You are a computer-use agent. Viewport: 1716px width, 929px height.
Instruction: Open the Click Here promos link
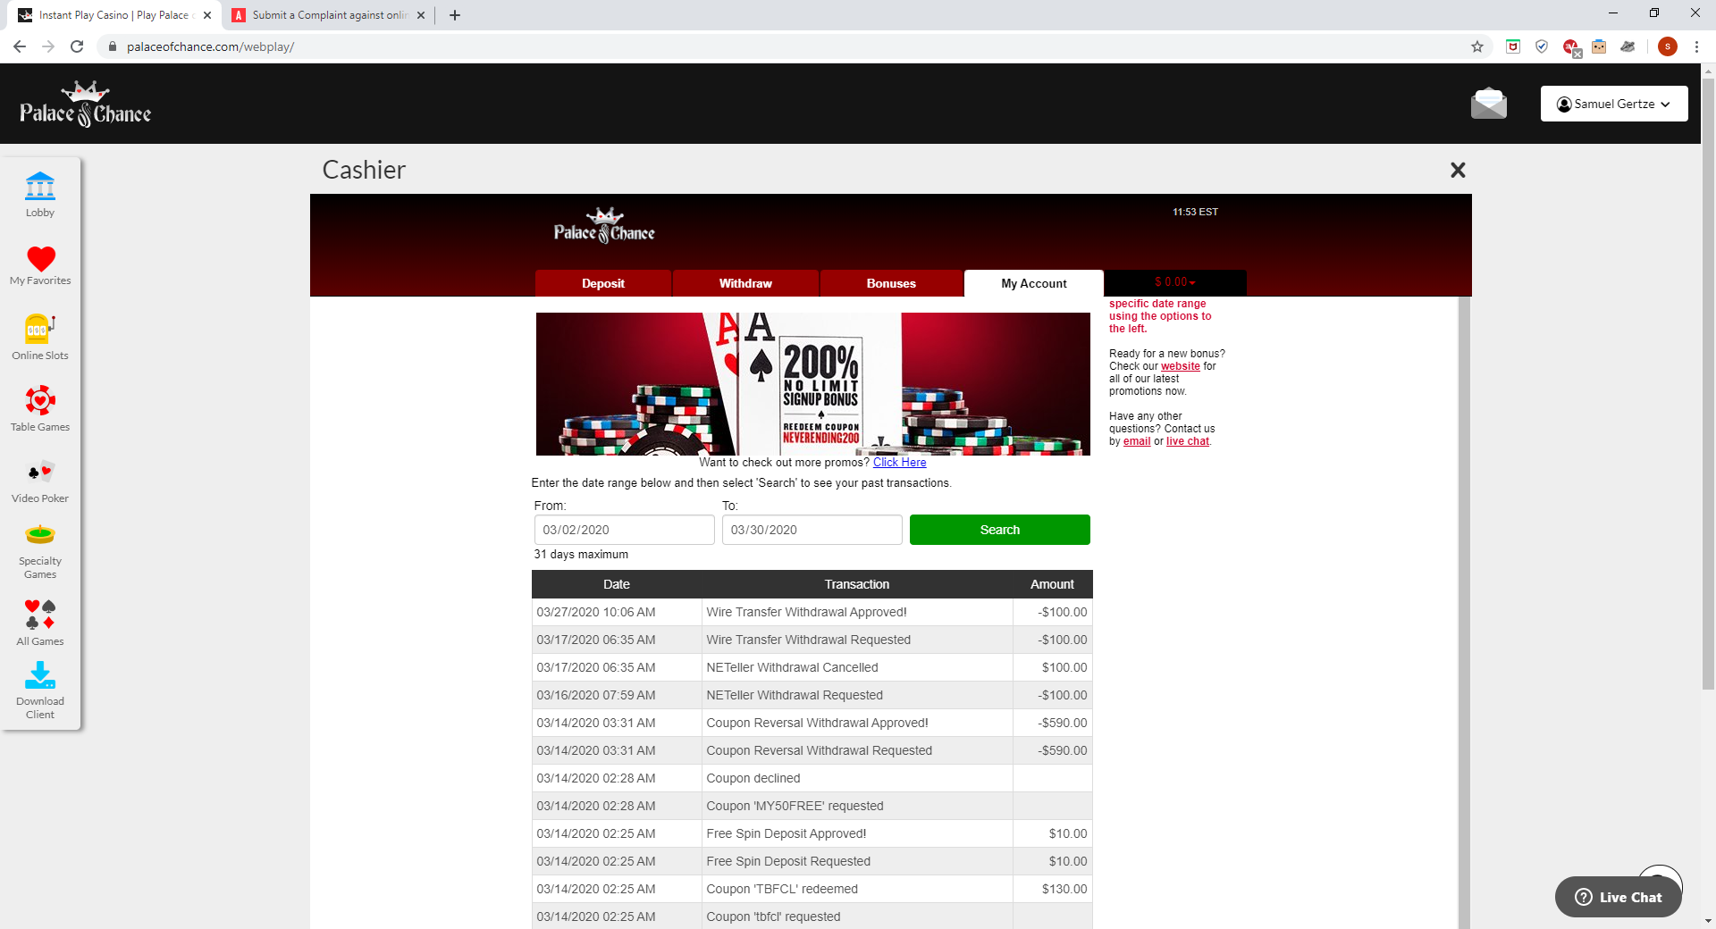(899, 463)
